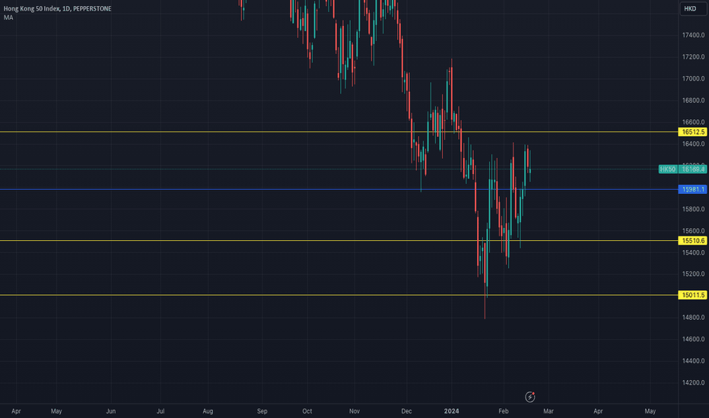Click the 17400.0 price axis value
Image resolution: width=709 pixels, height=418 pixels.
point(693,35)
